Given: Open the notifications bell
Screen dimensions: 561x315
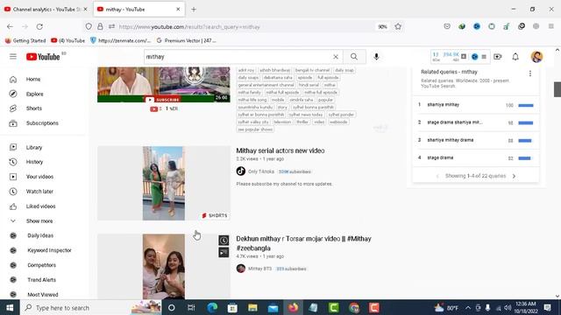Looking at the screenshot, I should (x=515, y=56).
